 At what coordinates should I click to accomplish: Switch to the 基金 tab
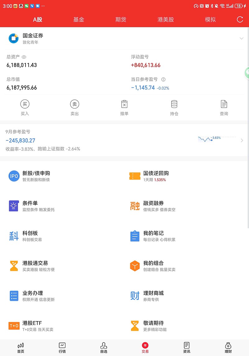[79, 20]
